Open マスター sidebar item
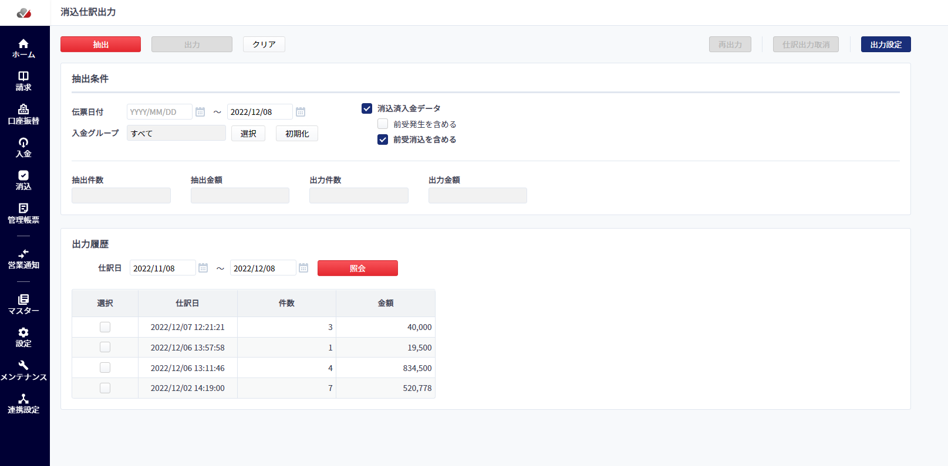Screen dimensions: 948x466 coord(23,305)
